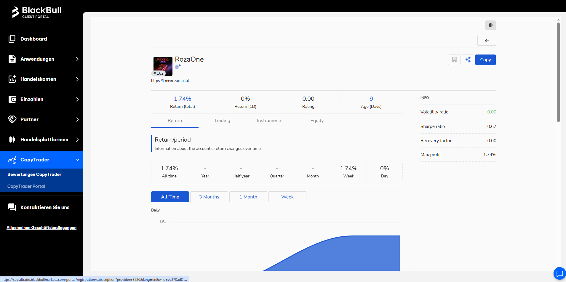Viewport: 566px width, 282px height.
Task: Switch to the Instruments tab
Action: [270, 121]
